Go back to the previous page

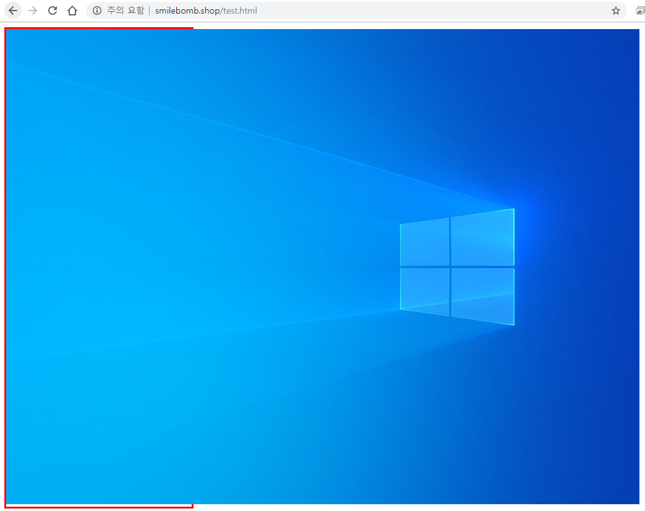pyautogui.click(x=13, y=11)
